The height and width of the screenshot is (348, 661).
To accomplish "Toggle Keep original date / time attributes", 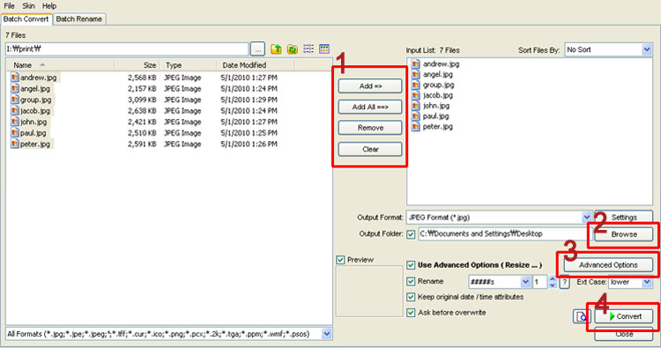I will pyautogui.click(x=411, y=297).
